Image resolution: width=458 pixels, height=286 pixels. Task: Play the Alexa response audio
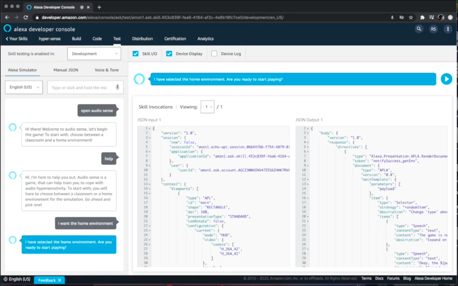(447, 79)
